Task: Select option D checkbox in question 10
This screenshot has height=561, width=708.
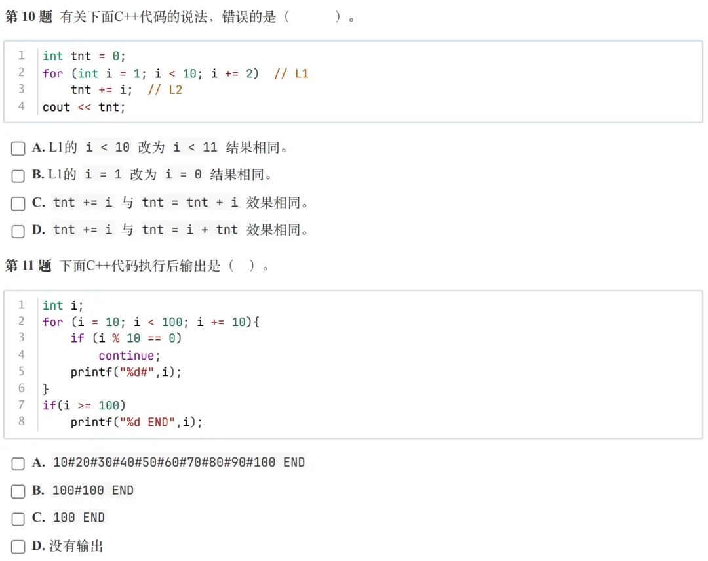Action: (18, 231)
